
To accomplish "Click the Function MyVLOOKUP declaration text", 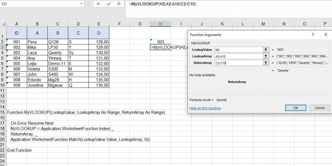I will [86, 112].
